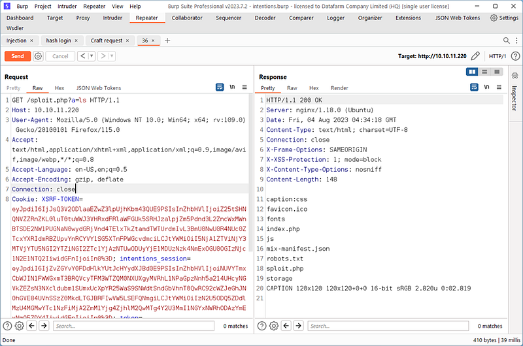Viewport: 523px width, 346px height.
Task: Open Settings from top bar
Action: [504, 18]
